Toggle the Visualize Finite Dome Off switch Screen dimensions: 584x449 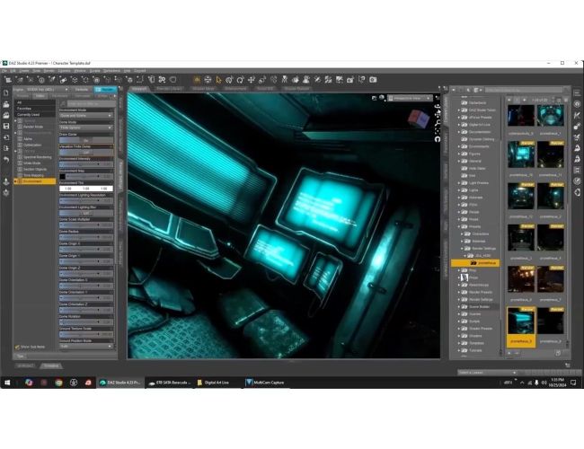pos(86,153)
